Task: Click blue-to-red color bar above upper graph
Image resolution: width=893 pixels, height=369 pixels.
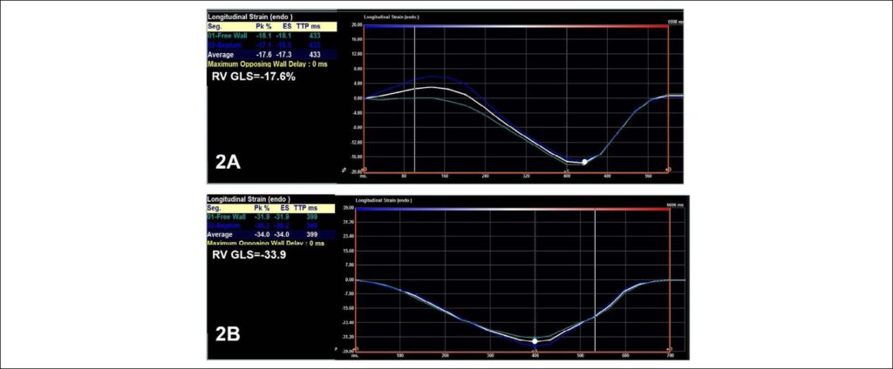Action: click(515, 25)
